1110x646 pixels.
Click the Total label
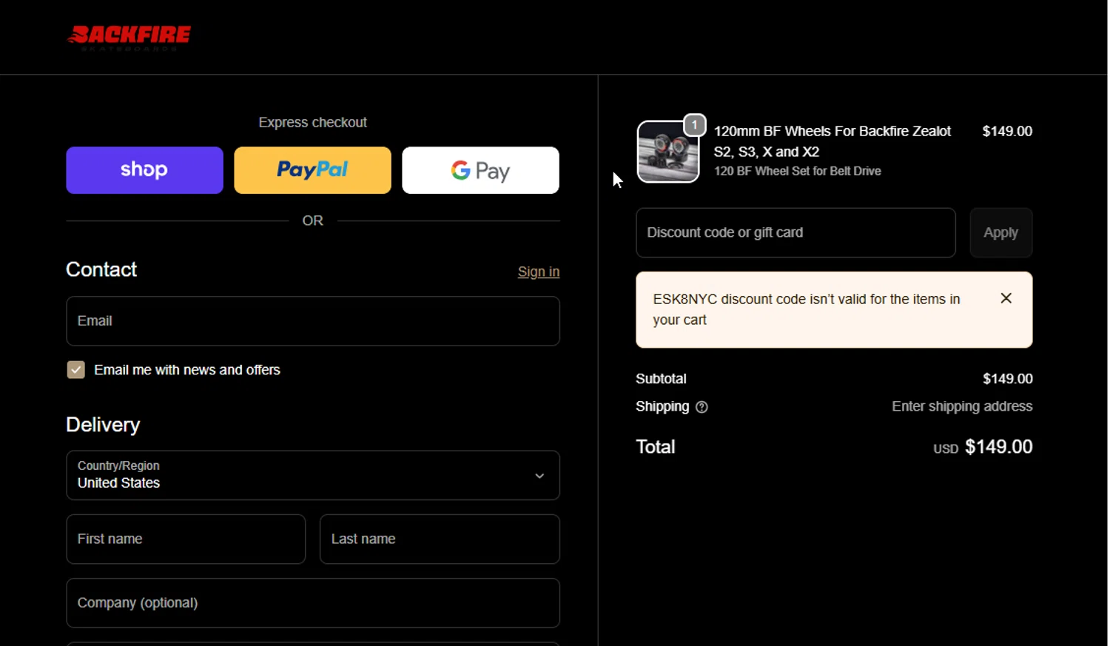coord(656,447)
